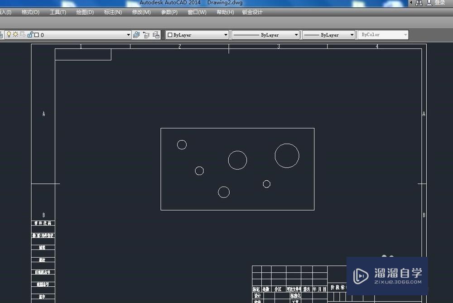The width and height of the screenshot is (453, 303).
Task: Click the user sign-in icon
Action: [x=429, y=3]
